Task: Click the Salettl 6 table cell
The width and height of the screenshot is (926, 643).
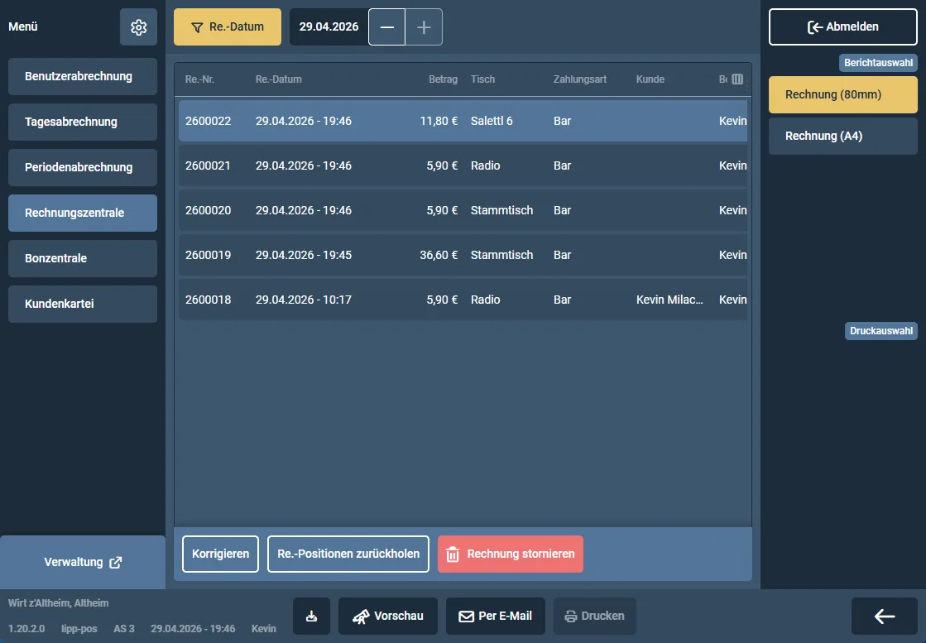Action: 492,121
